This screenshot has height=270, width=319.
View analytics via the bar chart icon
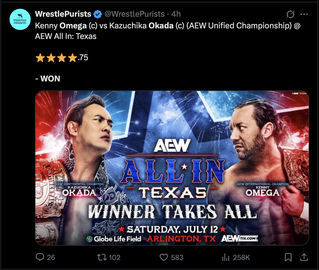point(226,257)
